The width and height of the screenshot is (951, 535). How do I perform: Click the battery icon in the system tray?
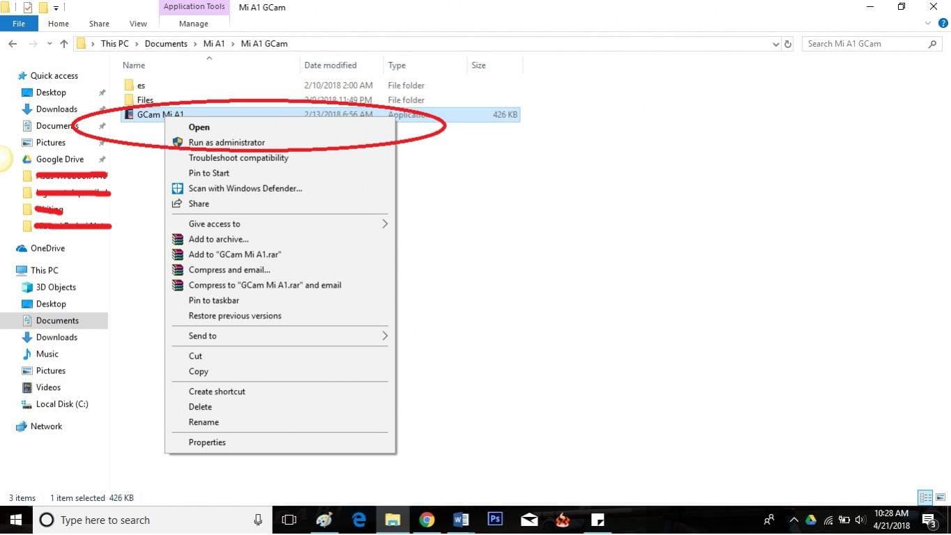844,520
